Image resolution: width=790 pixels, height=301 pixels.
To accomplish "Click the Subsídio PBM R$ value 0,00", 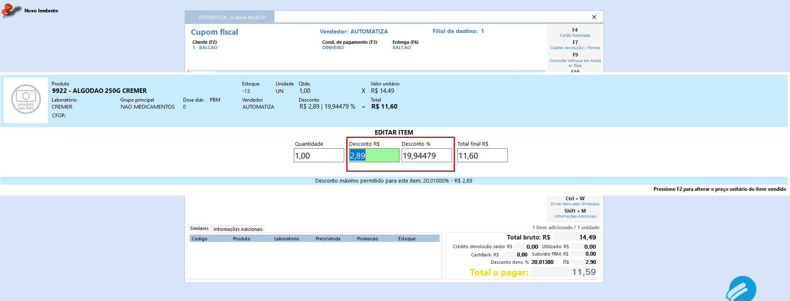I will [x=591, y=254].
